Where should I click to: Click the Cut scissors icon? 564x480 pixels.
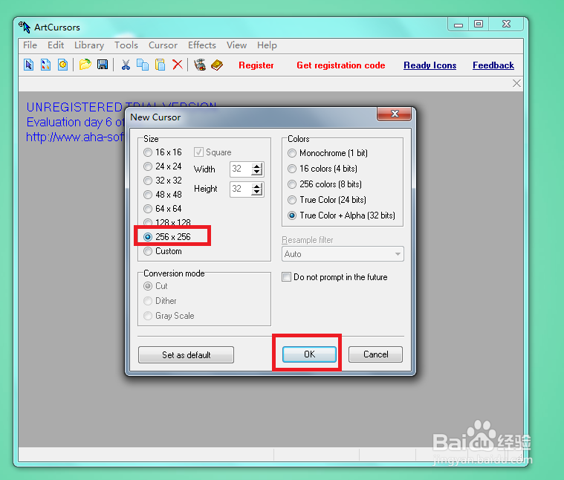[x=126, y=65]
